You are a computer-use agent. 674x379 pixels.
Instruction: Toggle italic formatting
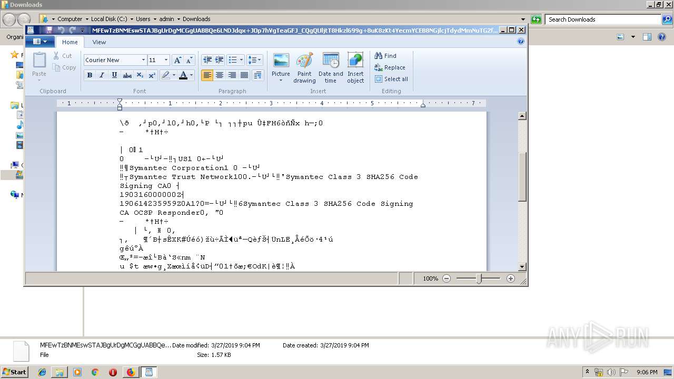coord(102,75)
